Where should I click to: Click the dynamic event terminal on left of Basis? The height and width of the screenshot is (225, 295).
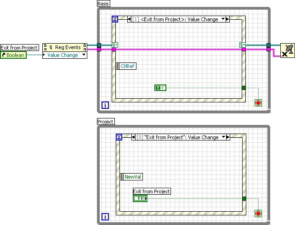pyautogui.click(x=115, y=45)
